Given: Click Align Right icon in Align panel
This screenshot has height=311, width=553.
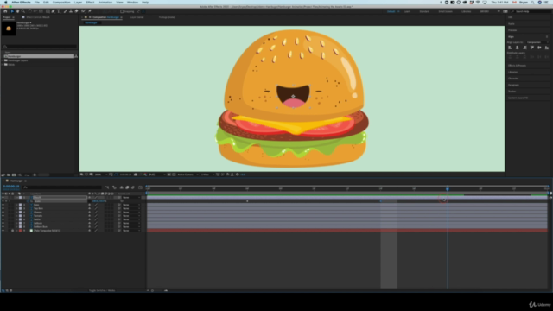Looking at the screenshot, I should 524,48.
